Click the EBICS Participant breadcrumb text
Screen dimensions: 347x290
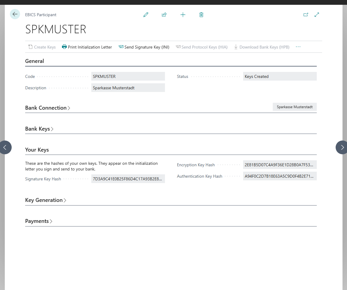pos(41,15)
